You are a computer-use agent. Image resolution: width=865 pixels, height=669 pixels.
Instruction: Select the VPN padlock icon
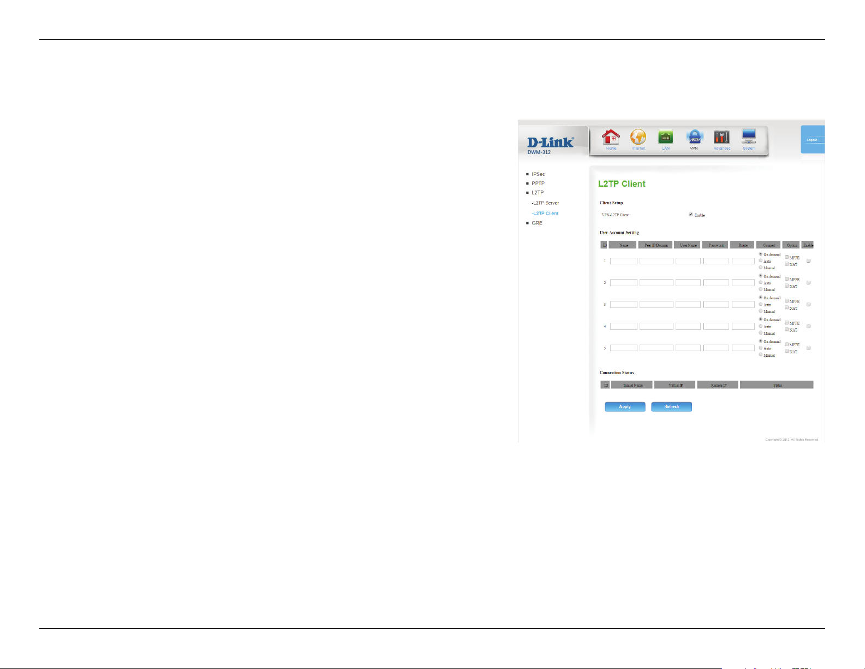click(694, 138)
